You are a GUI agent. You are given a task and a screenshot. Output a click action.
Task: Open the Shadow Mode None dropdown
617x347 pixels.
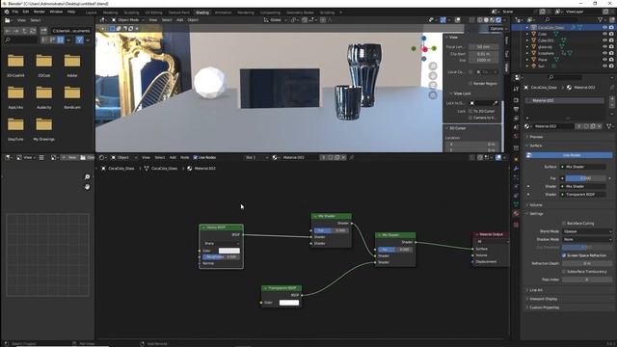click(587, 239)
